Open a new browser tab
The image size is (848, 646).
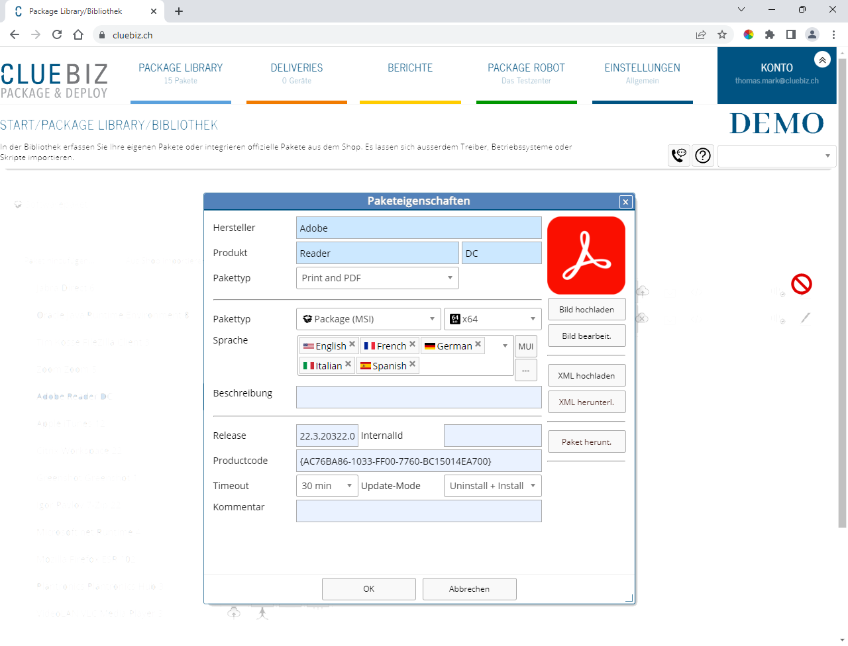(x=179, y=11)
